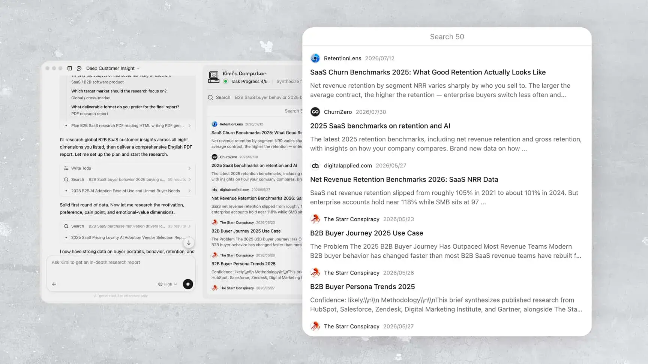Click the small ChurnZero favicon in Kimi's Computer panel

[214, 157]
